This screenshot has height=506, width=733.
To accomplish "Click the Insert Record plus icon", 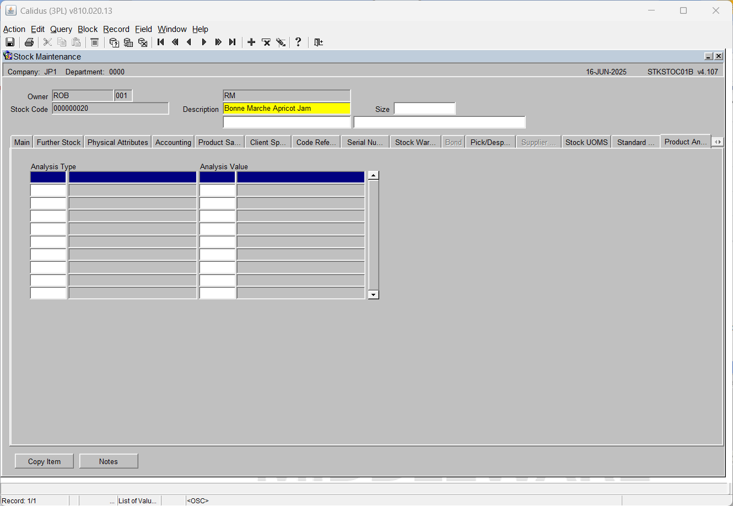I will click(x=251, y=42).
